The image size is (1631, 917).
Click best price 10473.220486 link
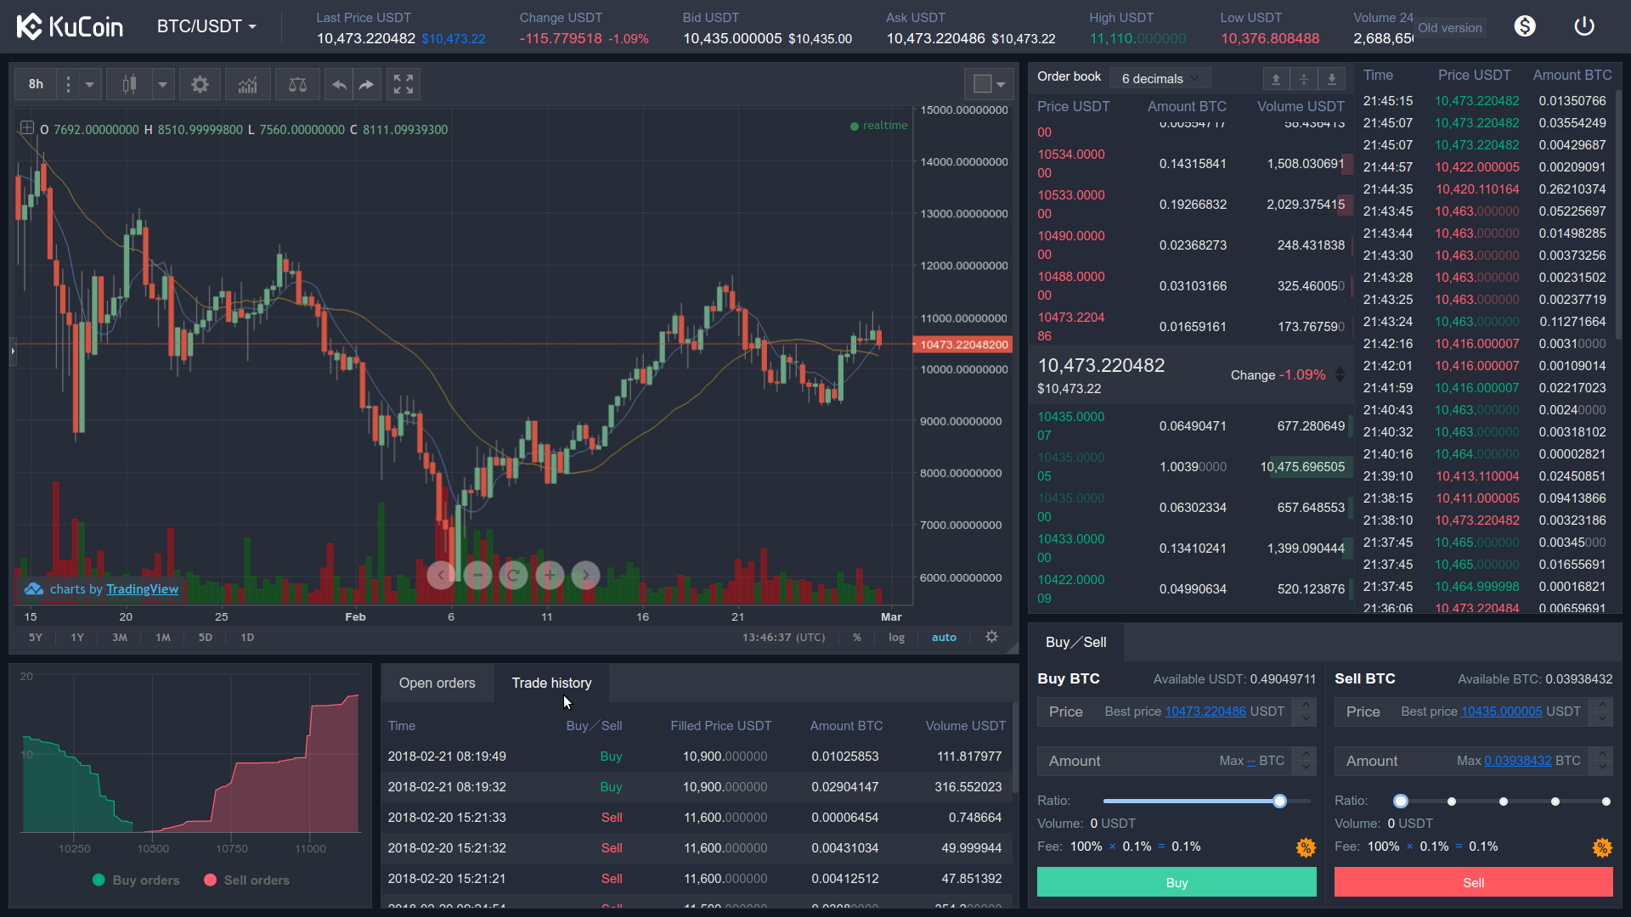point(1205,712)
